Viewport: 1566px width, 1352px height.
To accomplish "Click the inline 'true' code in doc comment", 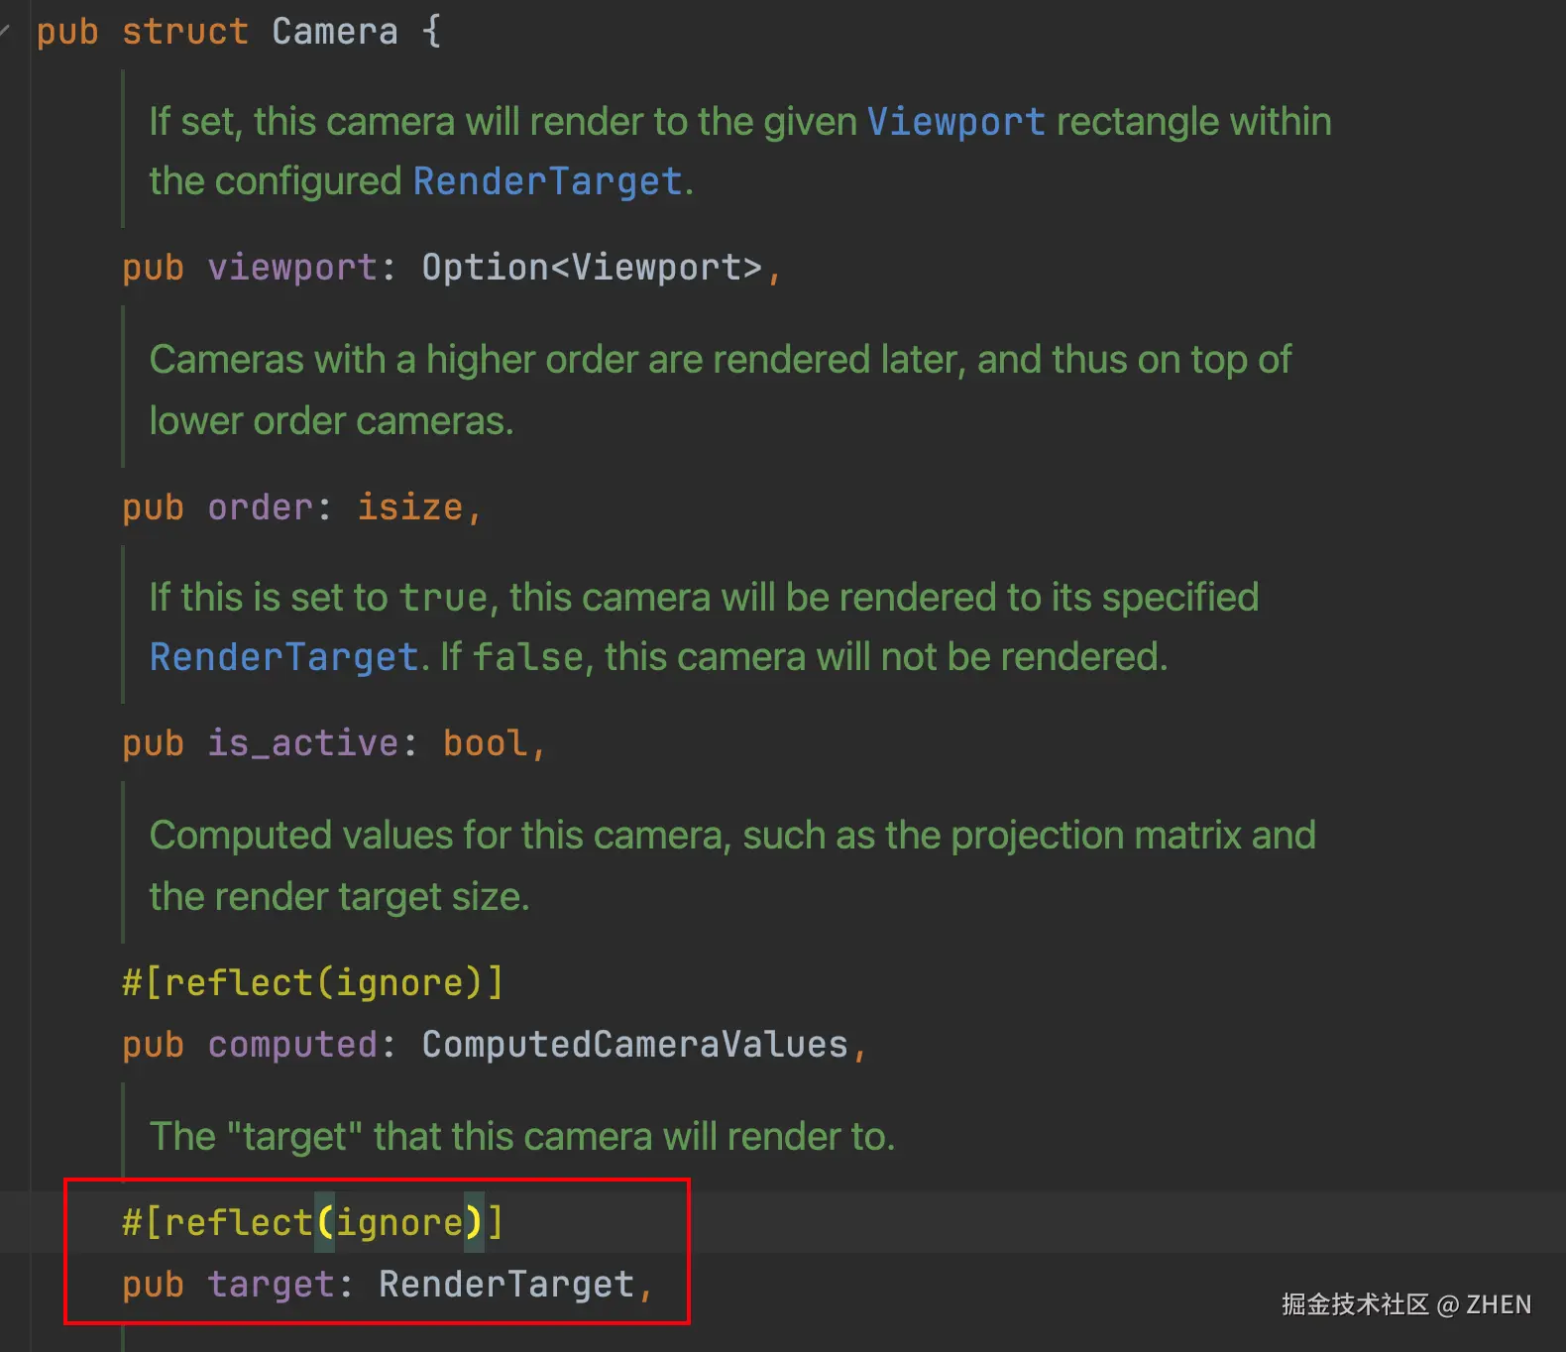I will (x=443, y=598).
